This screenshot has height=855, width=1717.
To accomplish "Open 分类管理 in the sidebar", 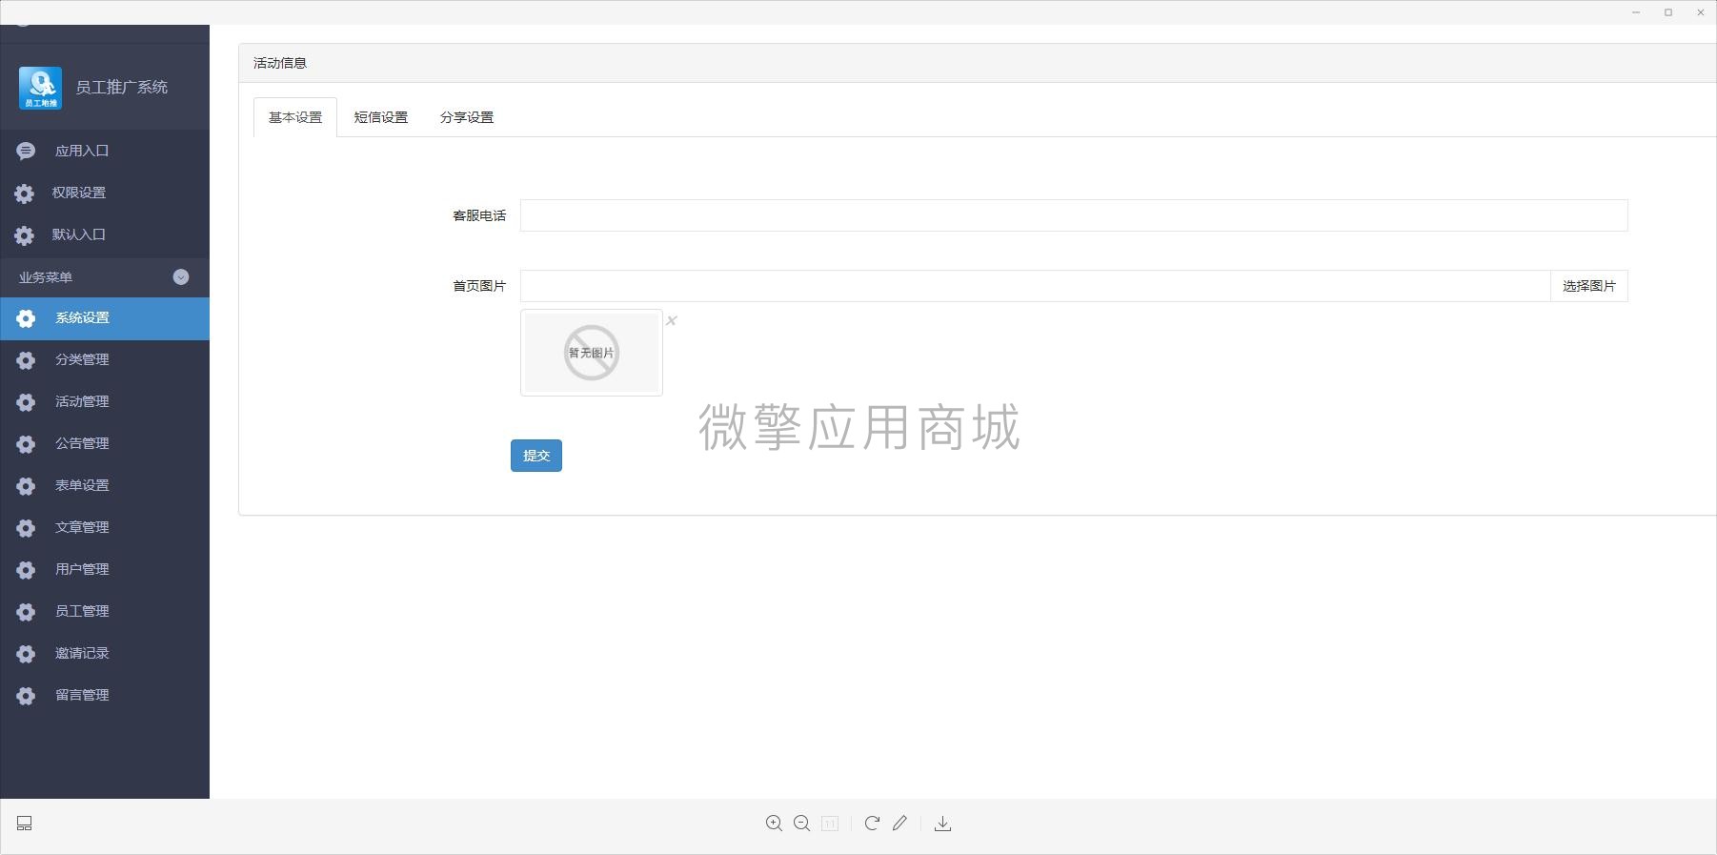I will [x=105, y=360].
